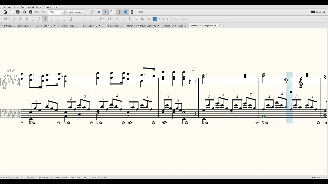Toggle play repeats button
328x184 pixels.
pyautogui.click(x=119, y=12)
